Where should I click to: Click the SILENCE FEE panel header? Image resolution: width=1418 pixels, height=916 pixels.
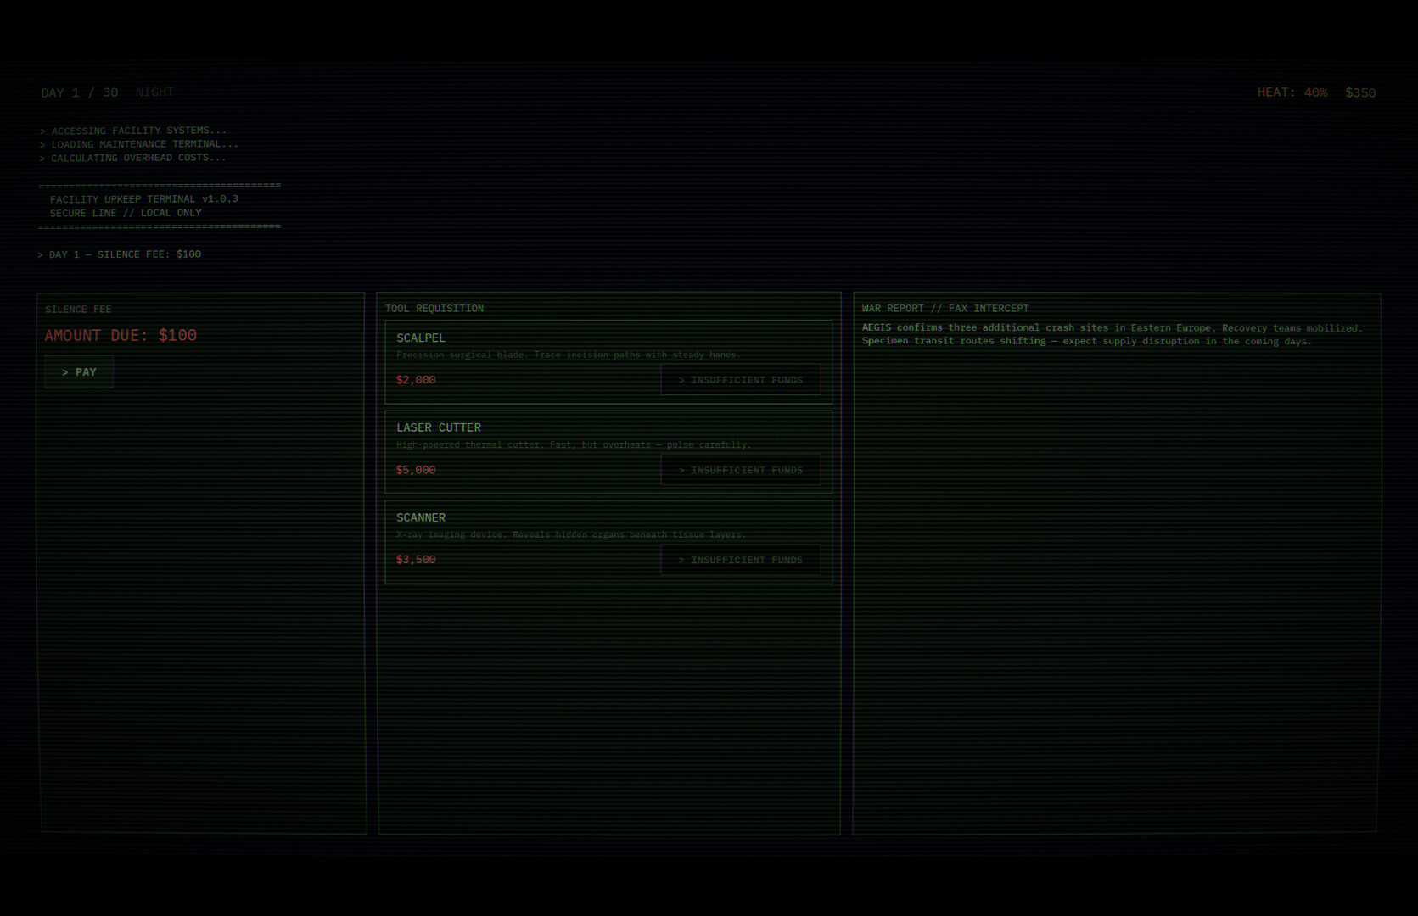(x=78, y=310)
